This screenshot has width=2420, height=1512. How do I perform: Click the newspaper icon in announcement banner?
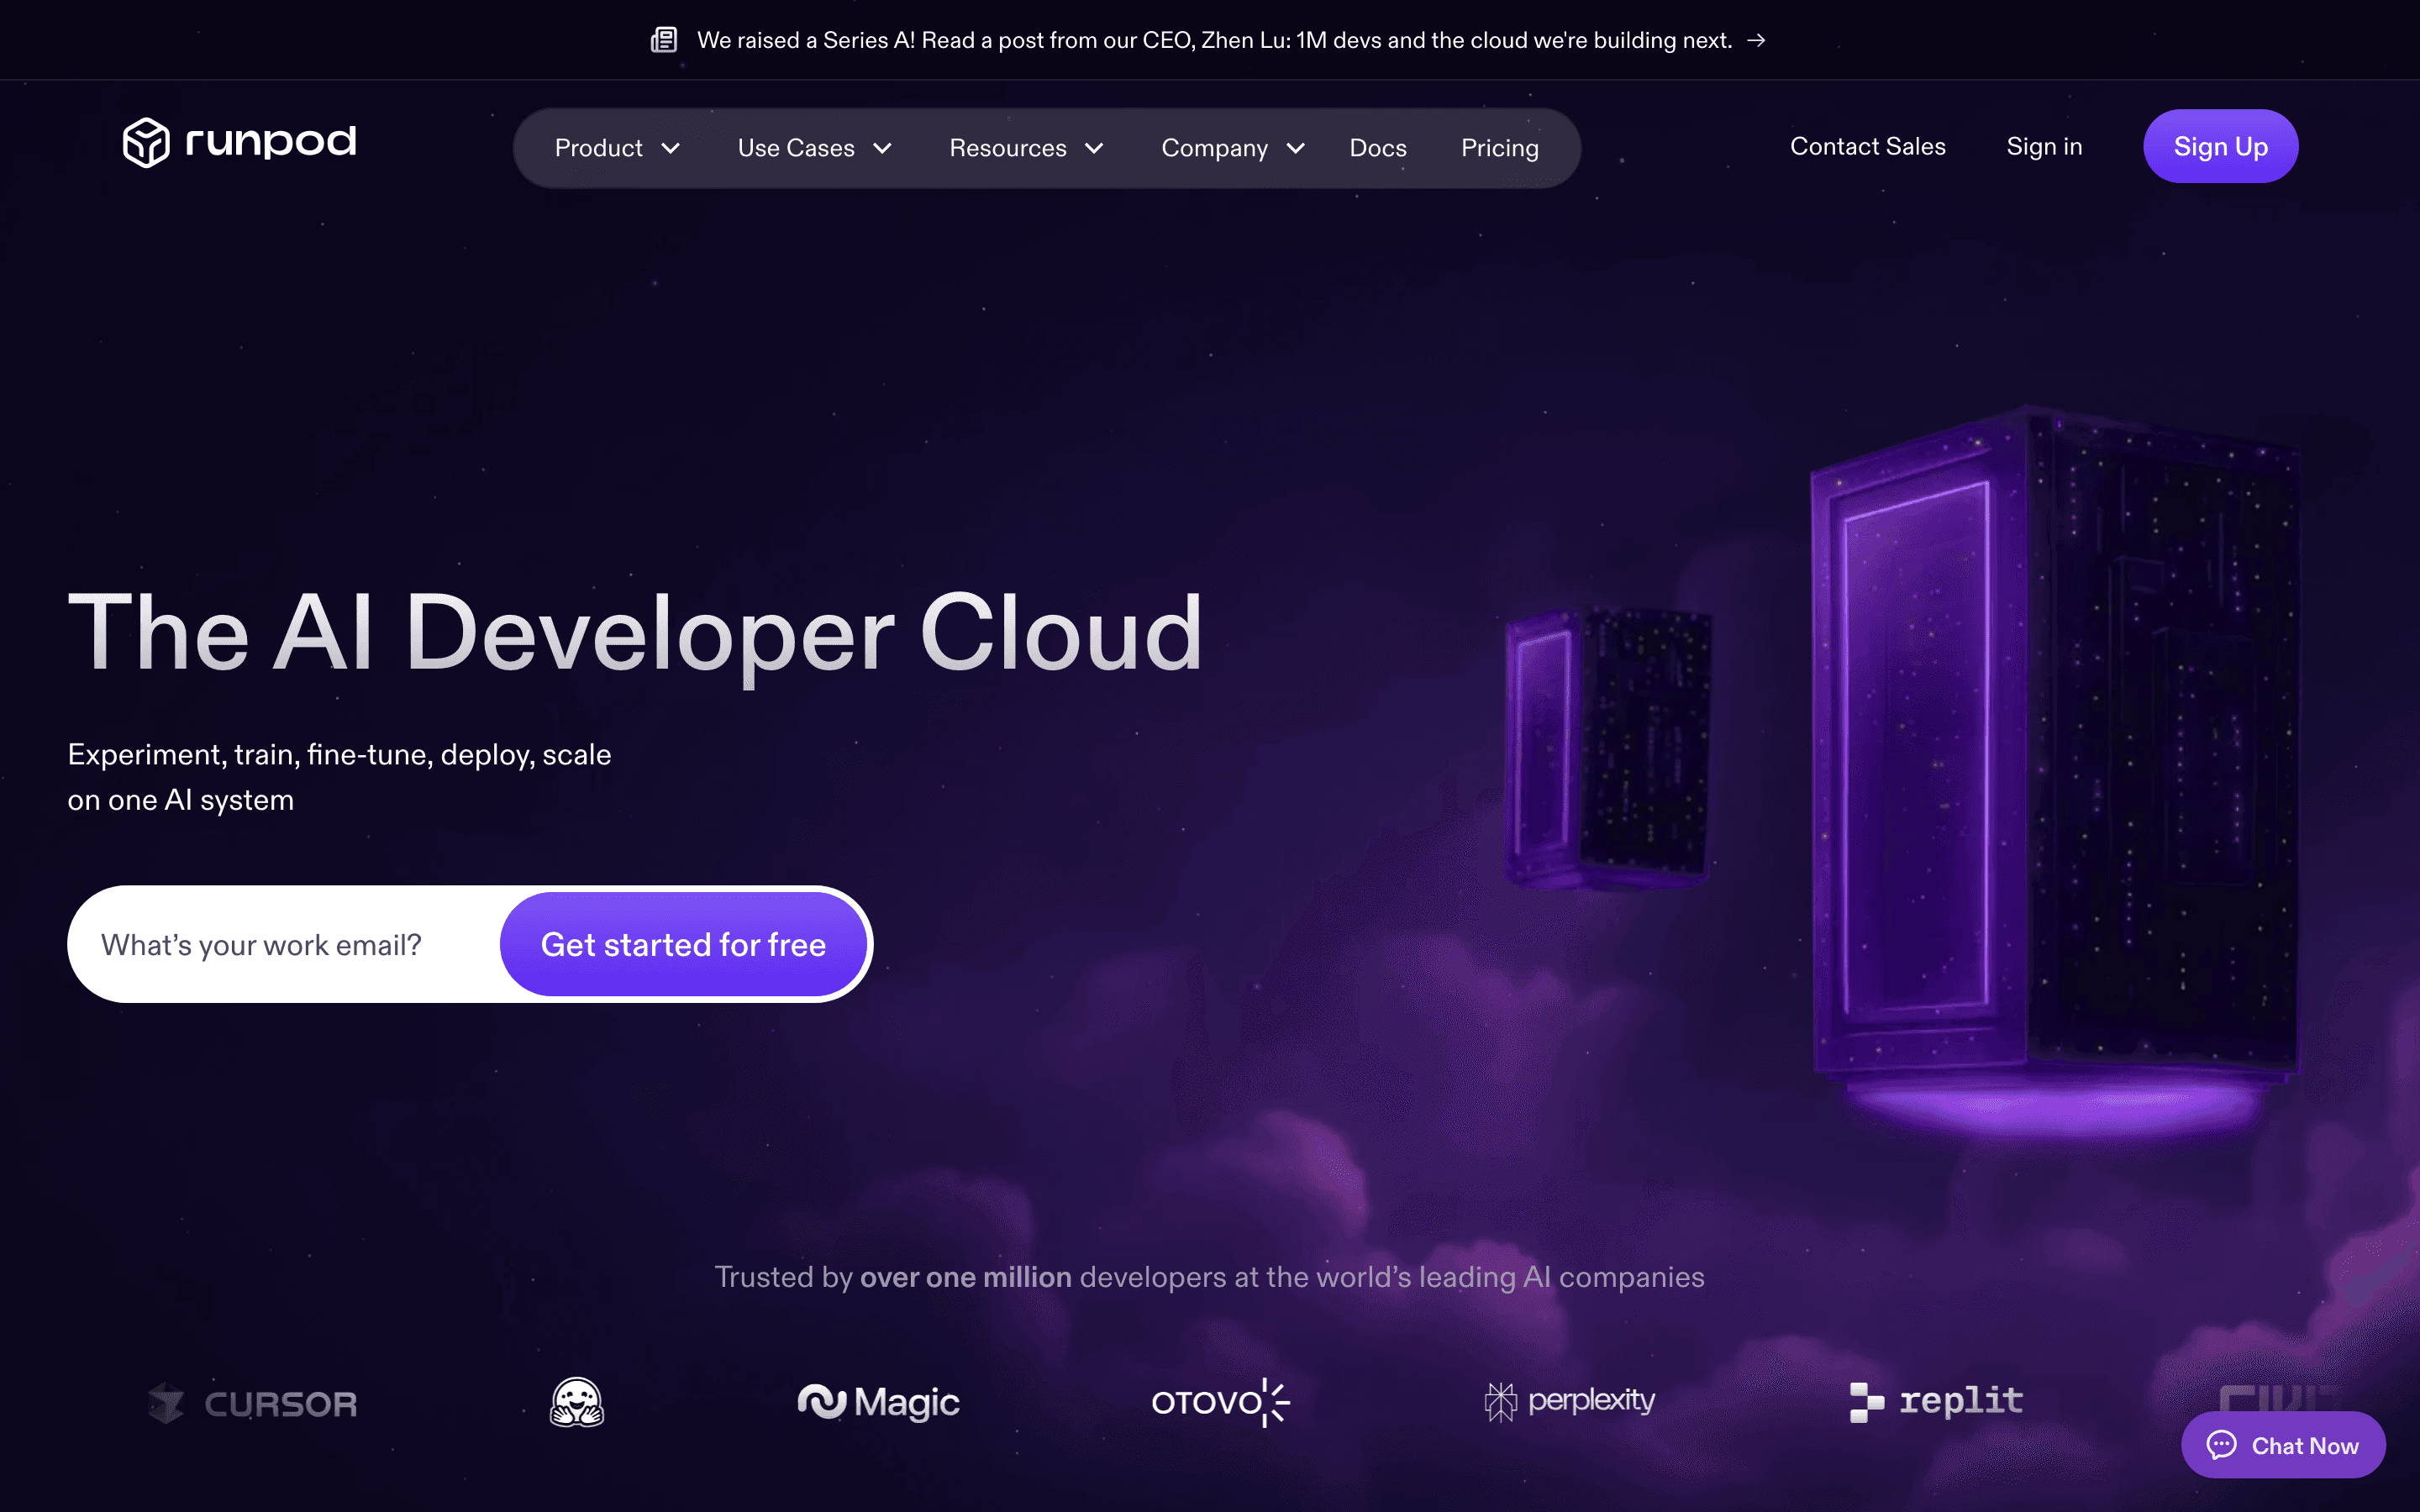[664, 40]
